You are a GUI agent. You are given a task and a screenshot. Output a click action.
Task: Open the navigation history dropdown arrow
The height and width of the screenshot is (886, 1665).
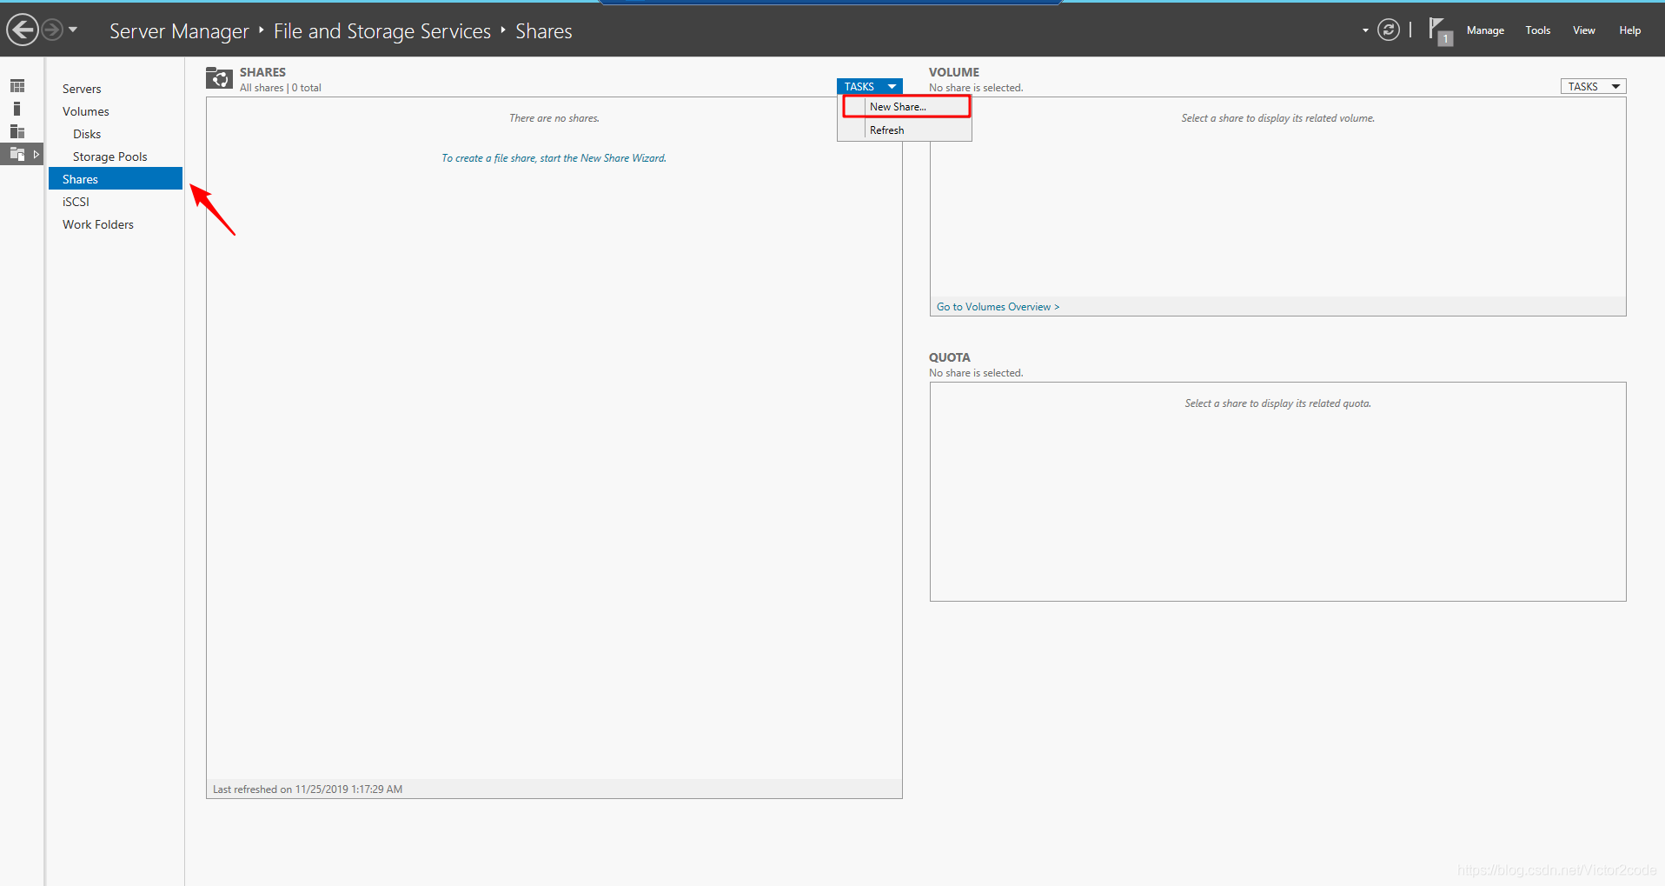point(73,30)
